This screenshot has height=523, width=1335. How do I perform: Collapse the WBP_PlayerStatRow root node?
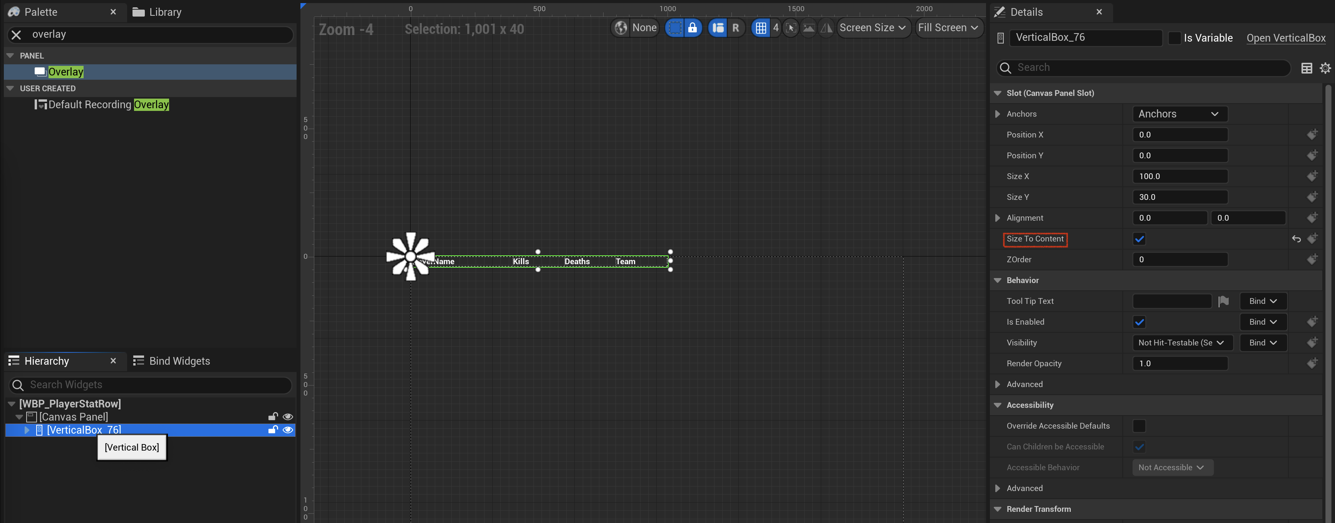(12, 404)
